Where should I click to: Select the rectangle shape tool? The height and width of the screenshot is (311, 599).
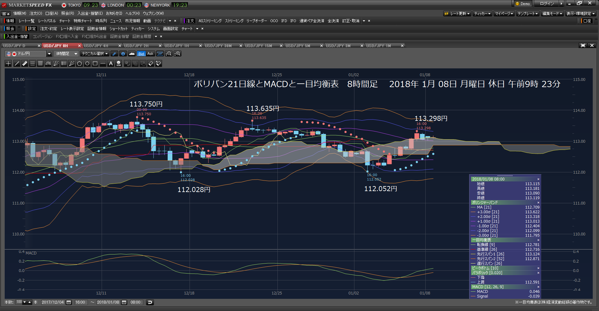tap(95, 63)
